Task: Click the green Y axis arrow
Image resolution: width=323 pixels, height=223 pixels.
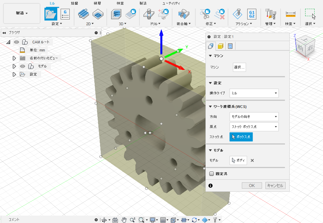Action: (x=174, y=53)
